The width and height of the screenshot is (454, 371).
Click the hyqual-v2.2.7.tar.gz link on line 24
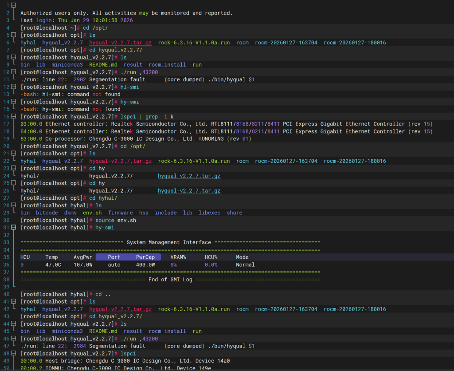coord(189,176)
